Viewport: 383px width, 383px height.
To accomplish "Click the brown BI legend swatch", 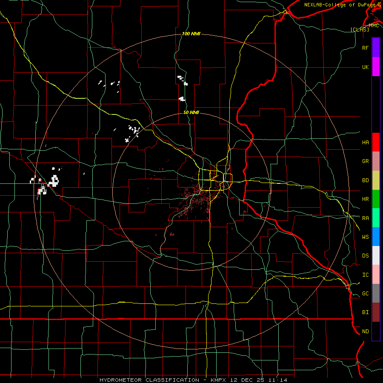I will [376, 312].
